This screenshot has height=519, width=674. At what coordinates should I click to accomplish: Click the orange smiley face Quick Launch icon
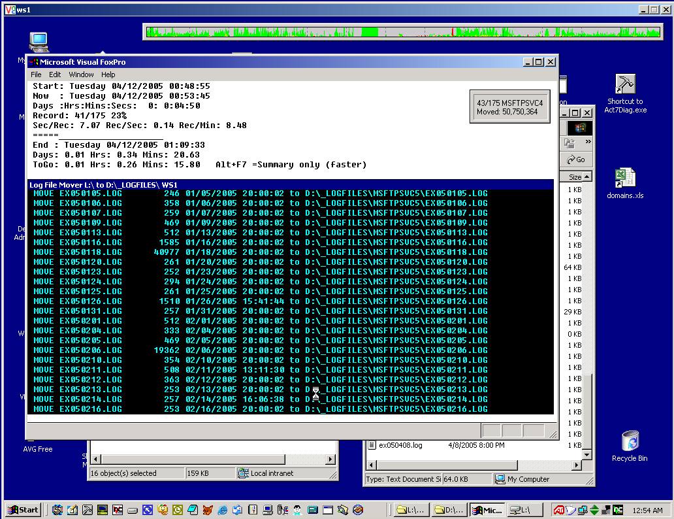(x=163, y=510)
